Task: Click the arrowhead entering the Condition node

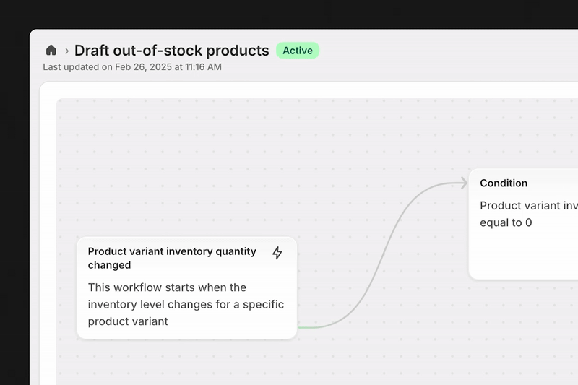Action: 463,183
